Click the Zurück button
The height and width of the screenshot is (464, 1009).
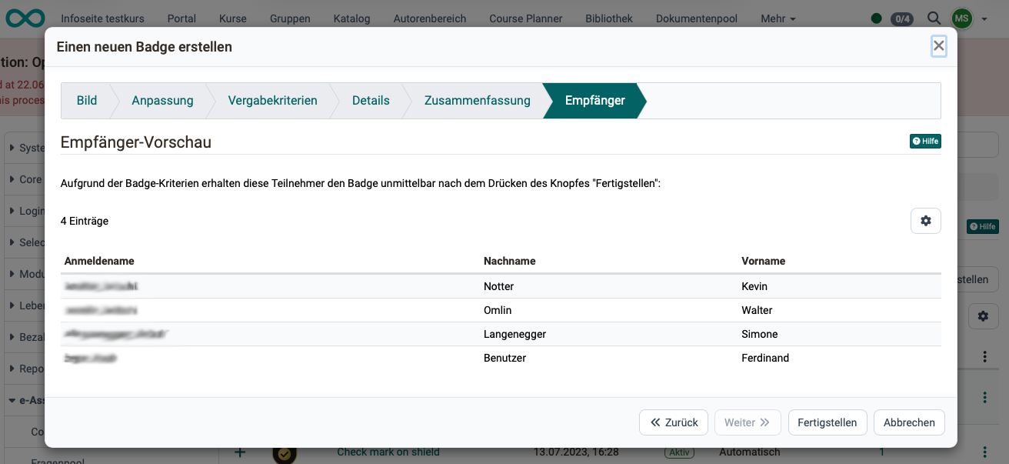tap(674, 422)
